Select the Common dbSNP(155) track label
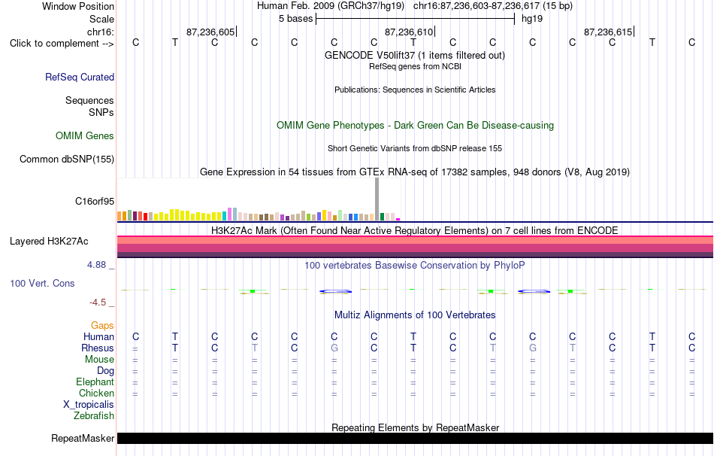 66,159
